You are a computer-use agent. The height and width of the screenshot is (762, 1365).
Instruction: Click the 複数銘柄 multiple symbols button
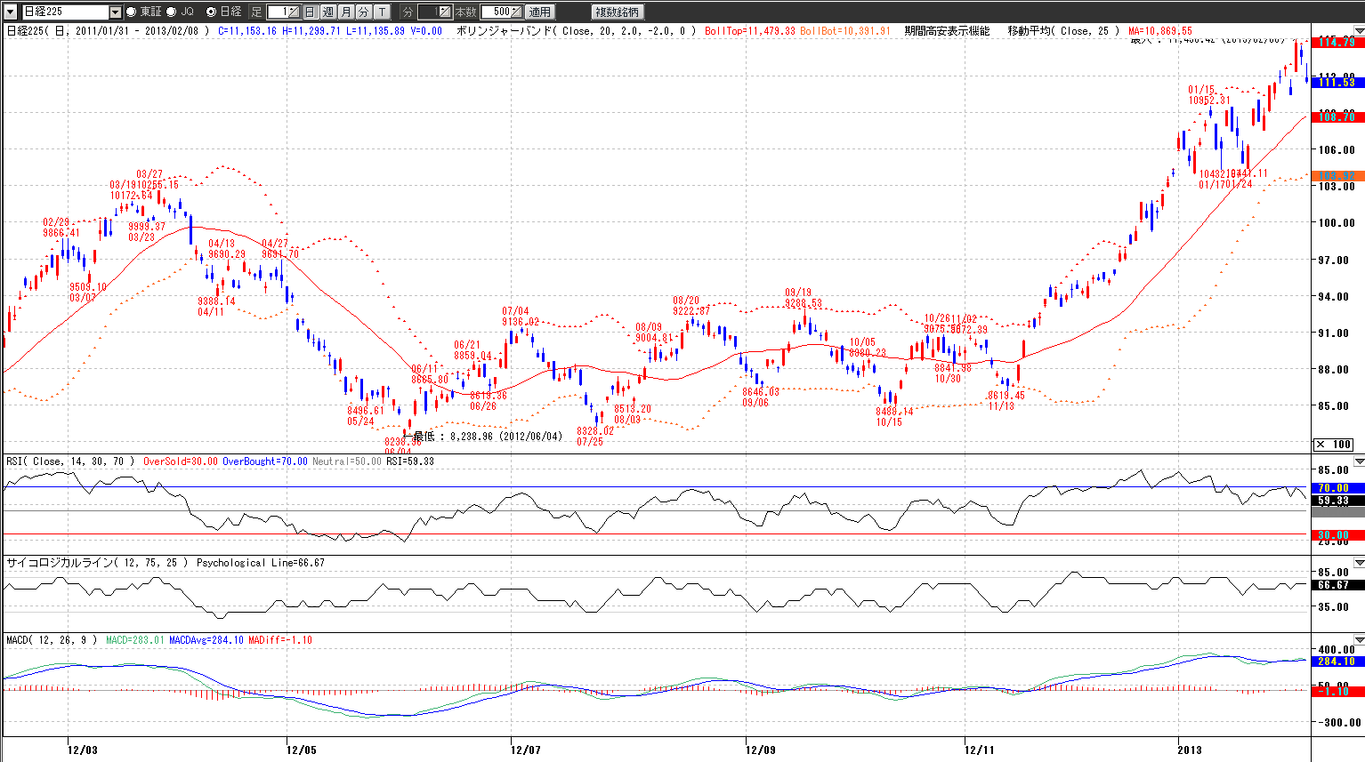tap(617, 12)
